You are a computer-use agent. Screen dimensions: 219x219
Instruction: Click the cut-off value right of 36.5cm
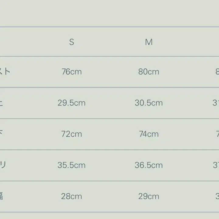click(x=216, y=165)
